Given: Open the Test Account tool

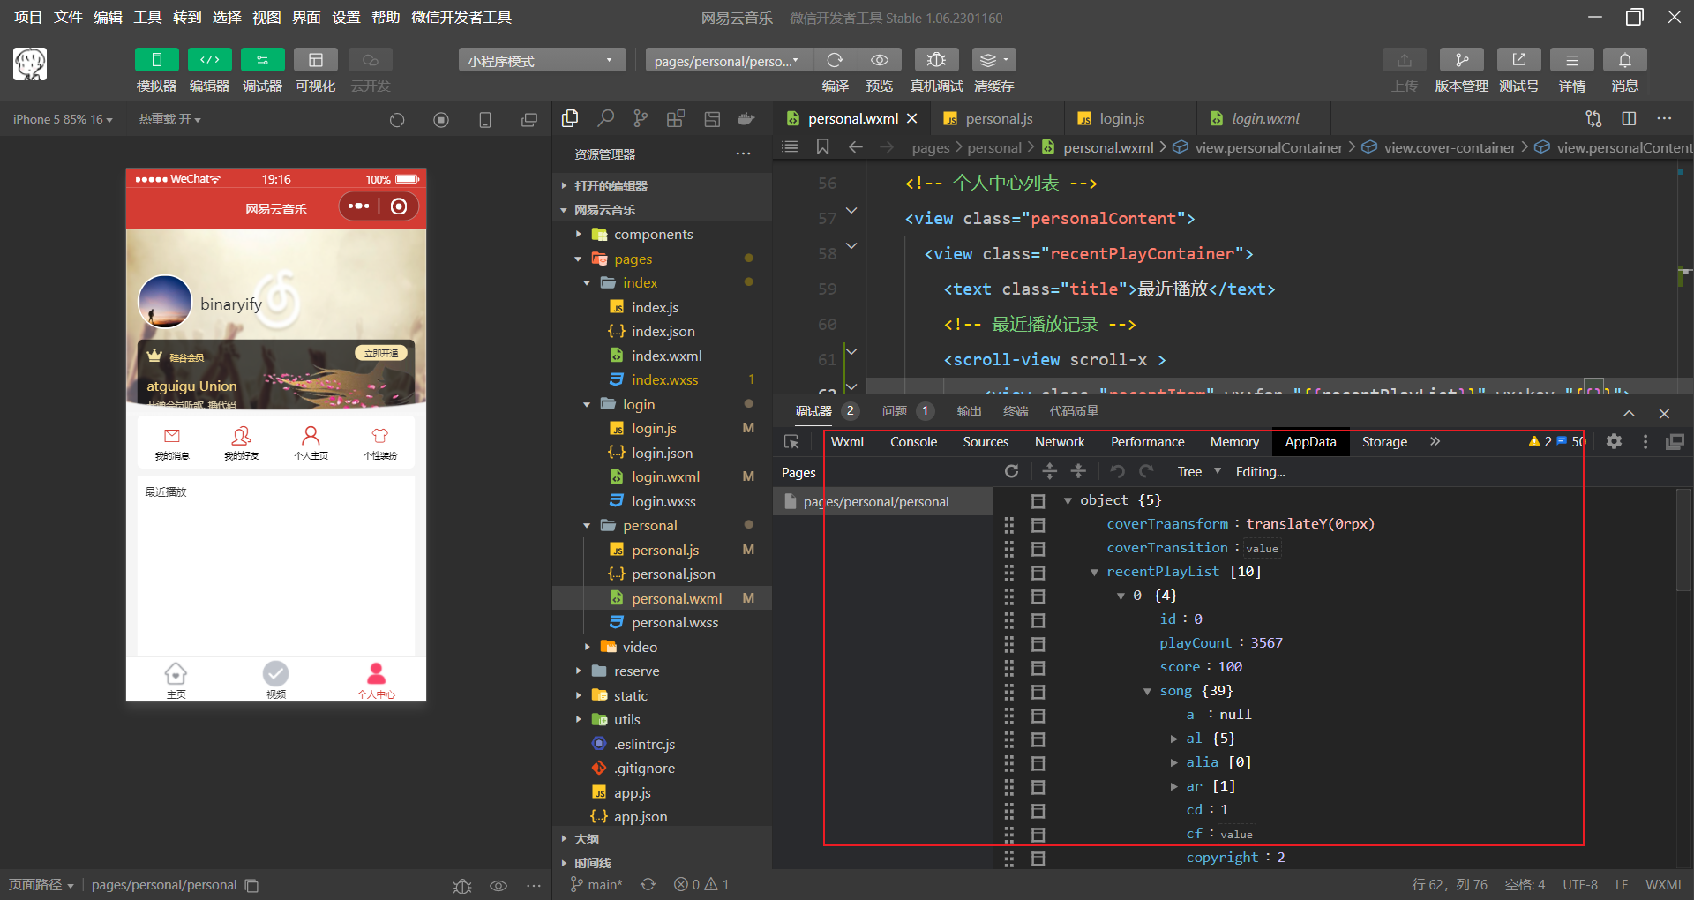Looking at the screenshot, I should [1518, 60].
